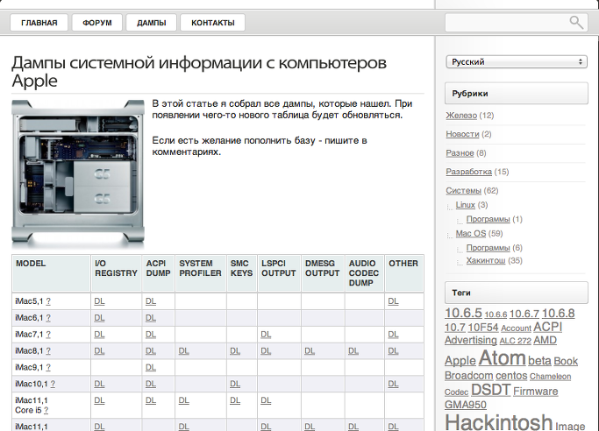Click the Advertising tag

click(x=471, y=340)
